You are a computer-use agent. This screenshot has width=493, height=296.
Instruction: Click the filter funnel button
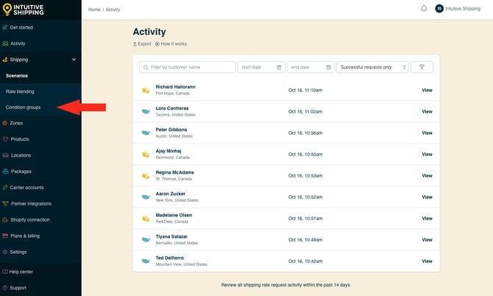pyautogui.click(x=422, y=67)
